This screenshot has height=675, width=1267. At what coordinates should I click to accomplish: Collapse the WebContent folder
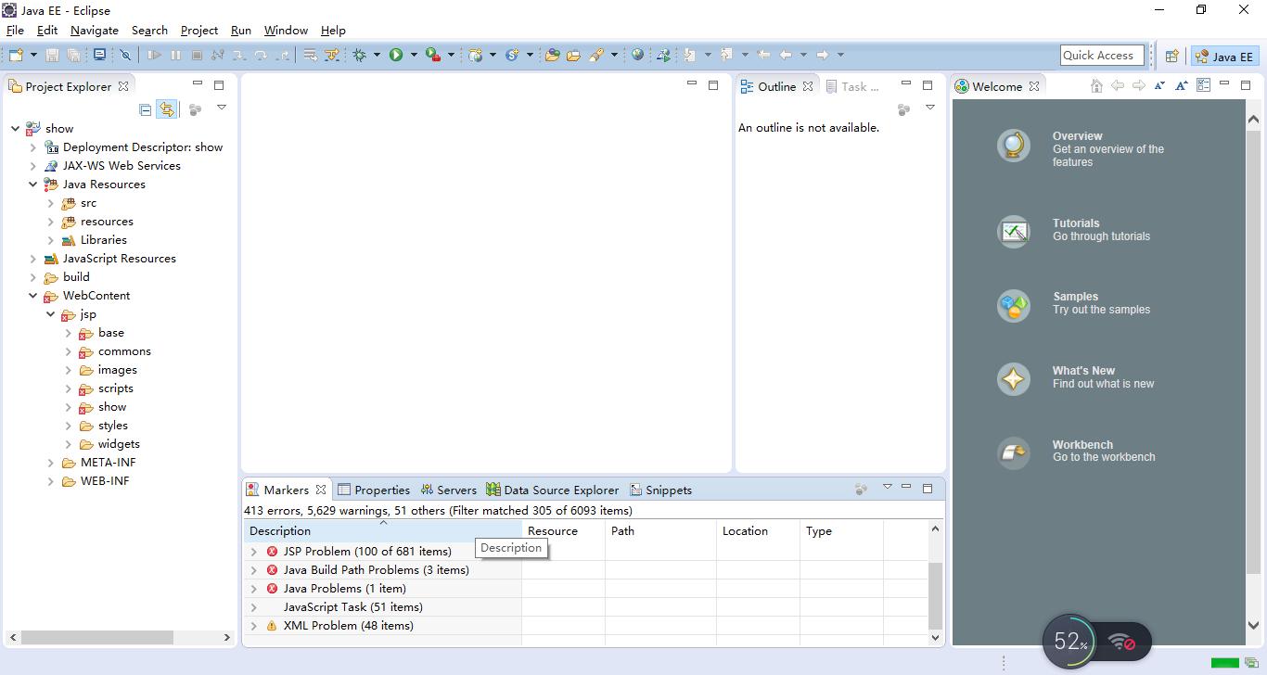[32, 296]
